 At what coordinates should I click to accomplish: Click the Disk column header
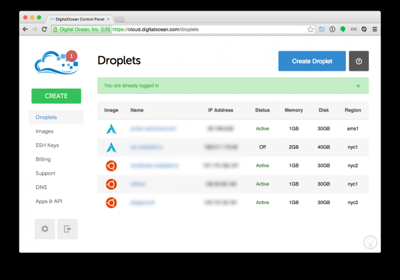tap(324, 110)
